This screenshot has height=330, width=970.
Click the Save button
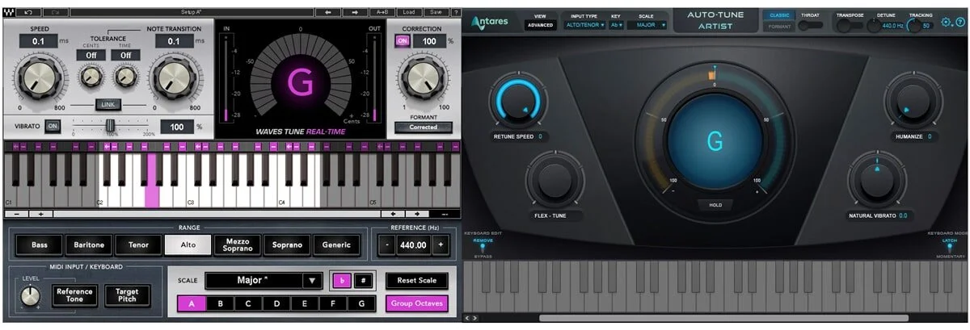pos(436,13)
